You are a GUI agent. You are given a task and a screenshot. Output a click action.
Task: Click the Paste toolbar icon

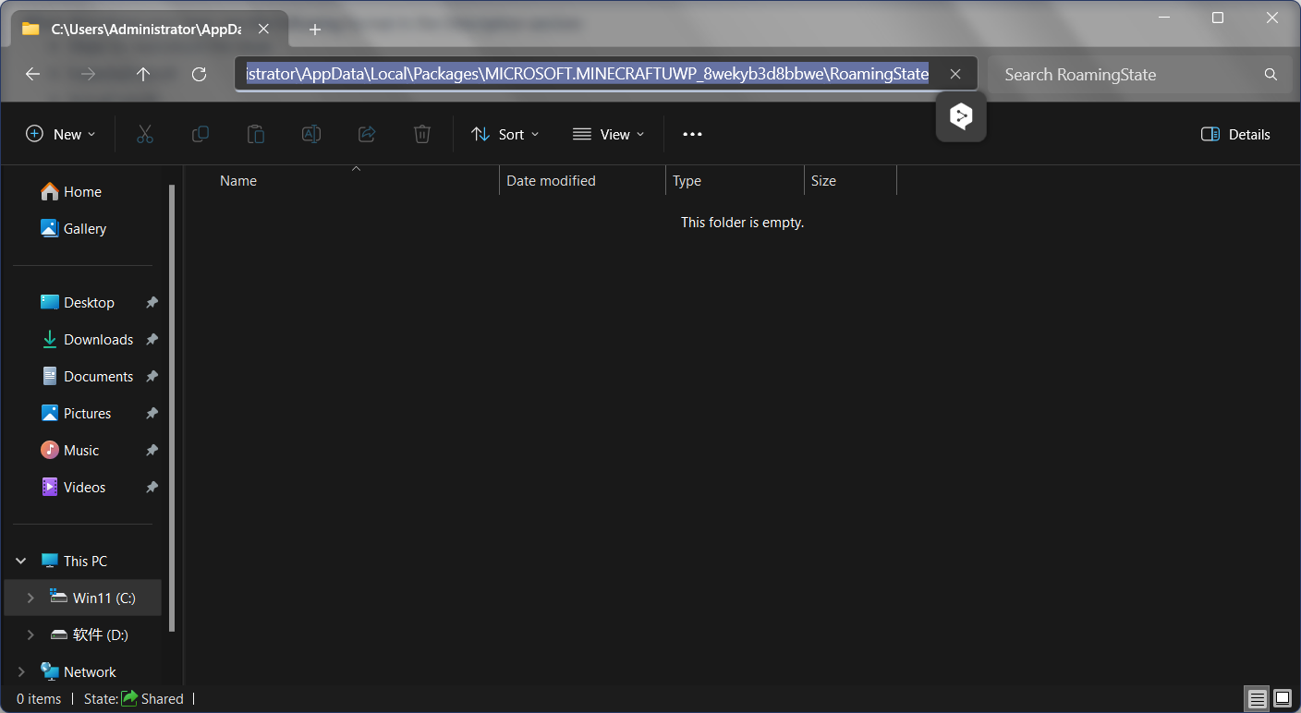tap(255, 134)
